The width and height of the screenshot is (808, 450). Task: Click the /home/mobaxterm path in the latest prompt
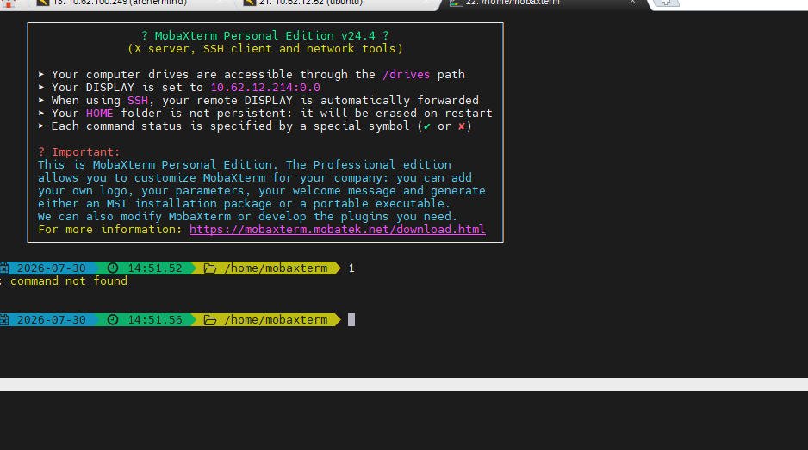click(276, 320)
